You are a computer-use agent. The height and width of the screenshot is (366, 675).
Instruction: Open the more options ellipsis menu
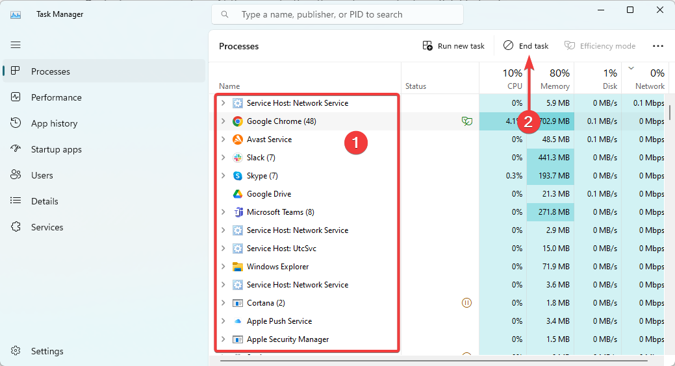coord(657,46)
